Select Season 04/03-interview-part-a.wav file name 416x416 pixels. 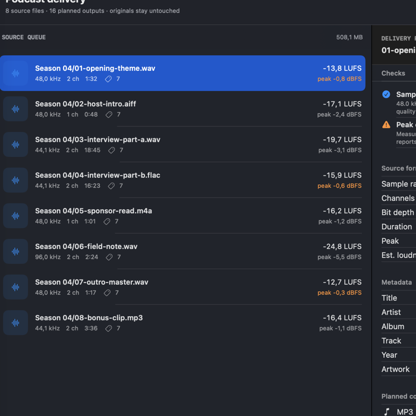click(x=97, y=140)
